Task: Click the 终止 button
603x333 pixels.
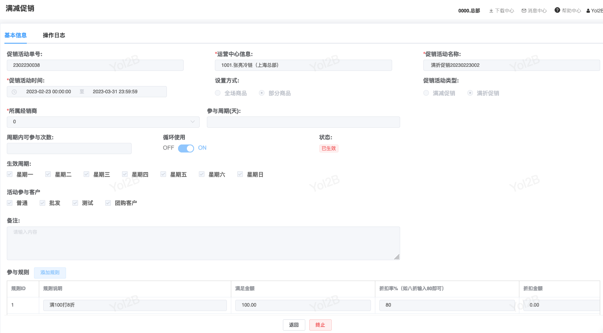Action: (321, 325)
